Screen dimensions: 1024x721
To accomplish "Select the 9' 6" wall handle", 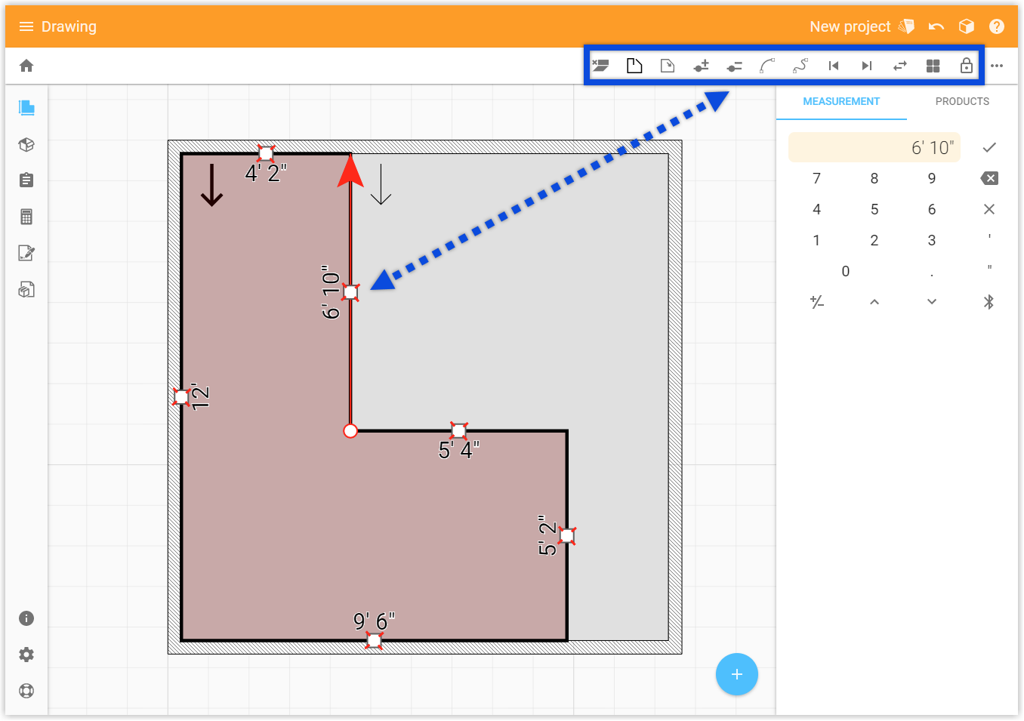I will pyautogui.click(x=374, y=640).
